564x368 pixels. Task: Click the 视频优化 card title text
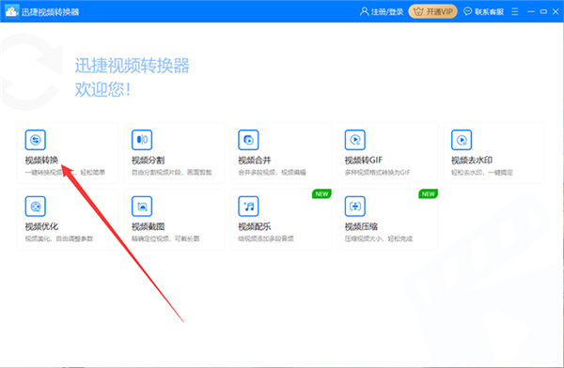point(41,226)
